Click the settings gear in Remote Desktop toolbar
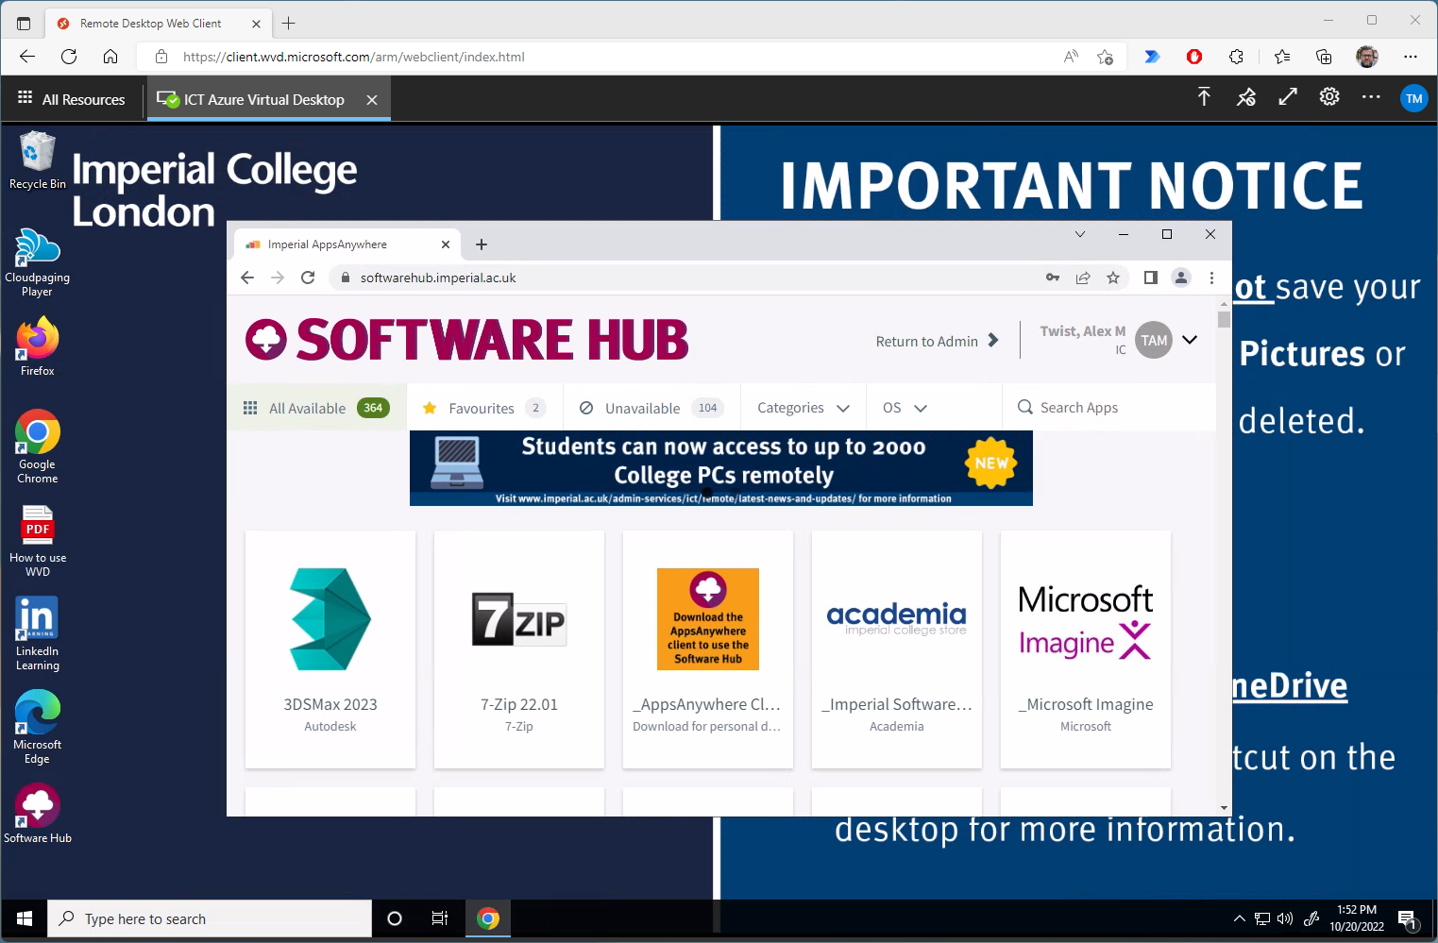The width and height of the screenshot is (1438, 943). pos(1329,97)
